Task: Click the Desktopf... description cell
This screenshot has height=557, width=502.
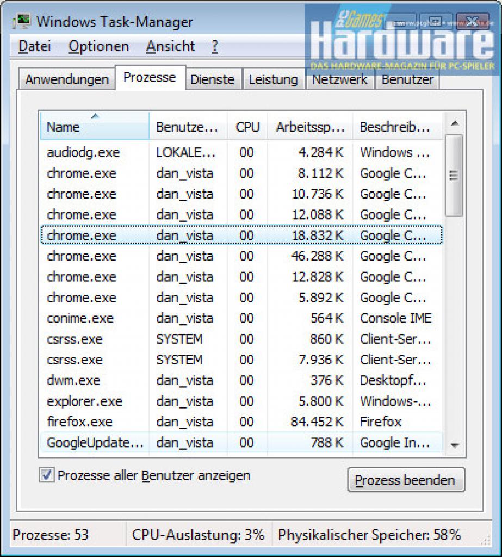Action: click(393, 380)
